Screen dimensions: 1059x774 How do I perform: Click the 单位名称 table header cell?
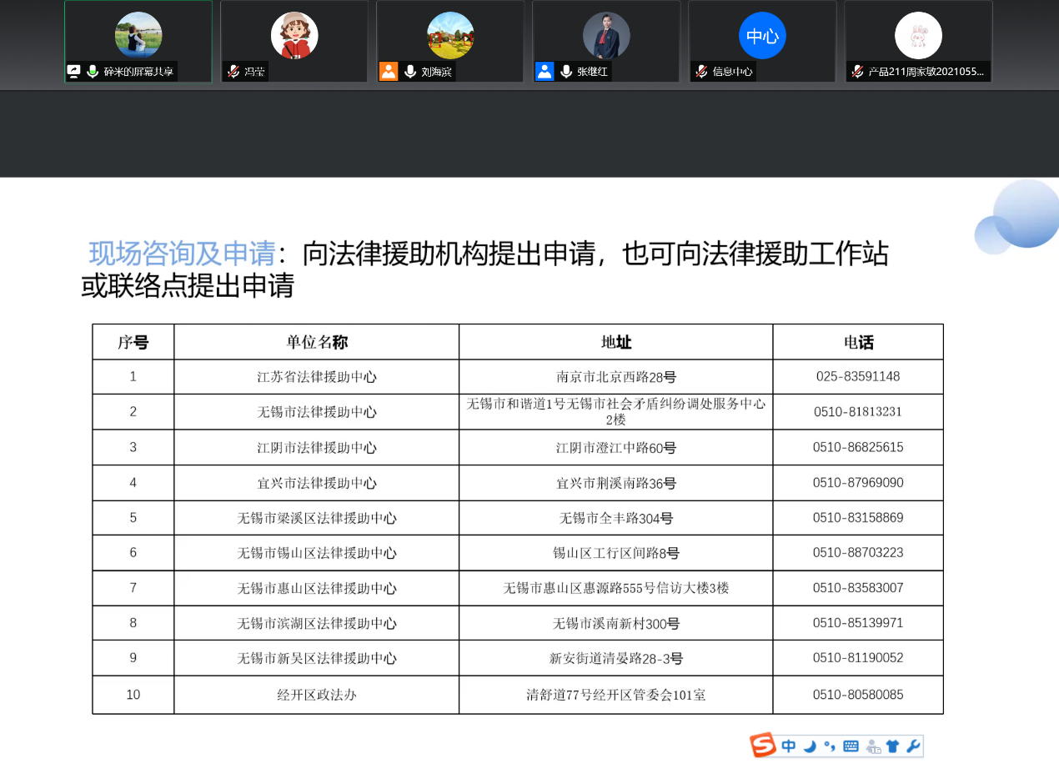click(316, 342)
